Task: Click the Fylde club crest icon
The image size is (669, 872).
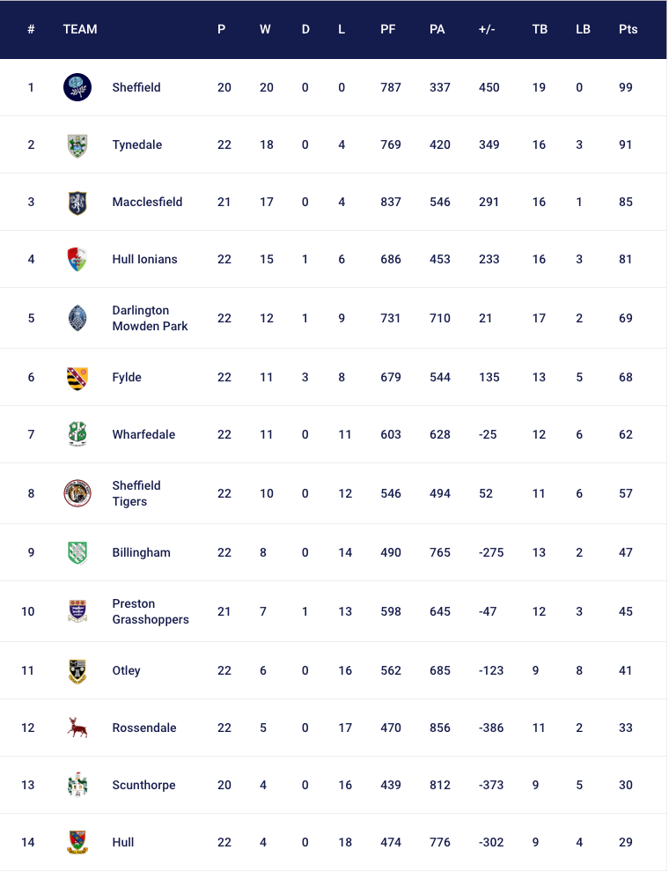Action: pyautogui.click(x=77, y=378)
